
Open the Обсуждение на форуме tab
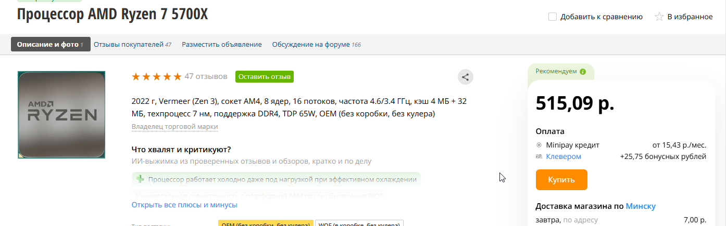tap(316, 44)
